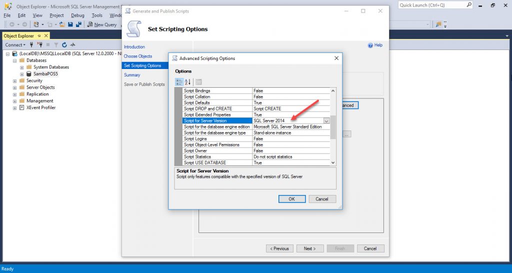
Task: Open Script for Server Version dropdown arrow
Action: (x=326, y=121)
